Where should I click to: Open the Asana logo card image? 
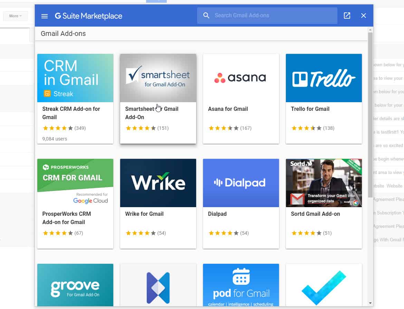pyautogui.click(x=241, y=78)
